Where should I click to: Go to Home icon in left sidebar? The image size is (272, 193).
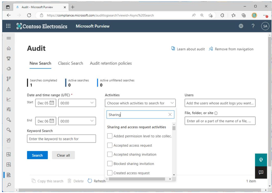(x=9, y=49)
